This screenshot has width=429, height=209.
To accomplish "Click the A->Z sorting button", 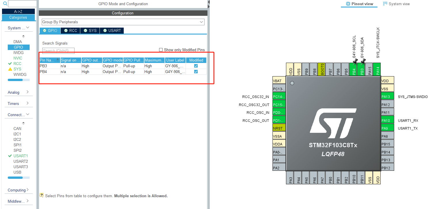I will (x=18, y=11).
